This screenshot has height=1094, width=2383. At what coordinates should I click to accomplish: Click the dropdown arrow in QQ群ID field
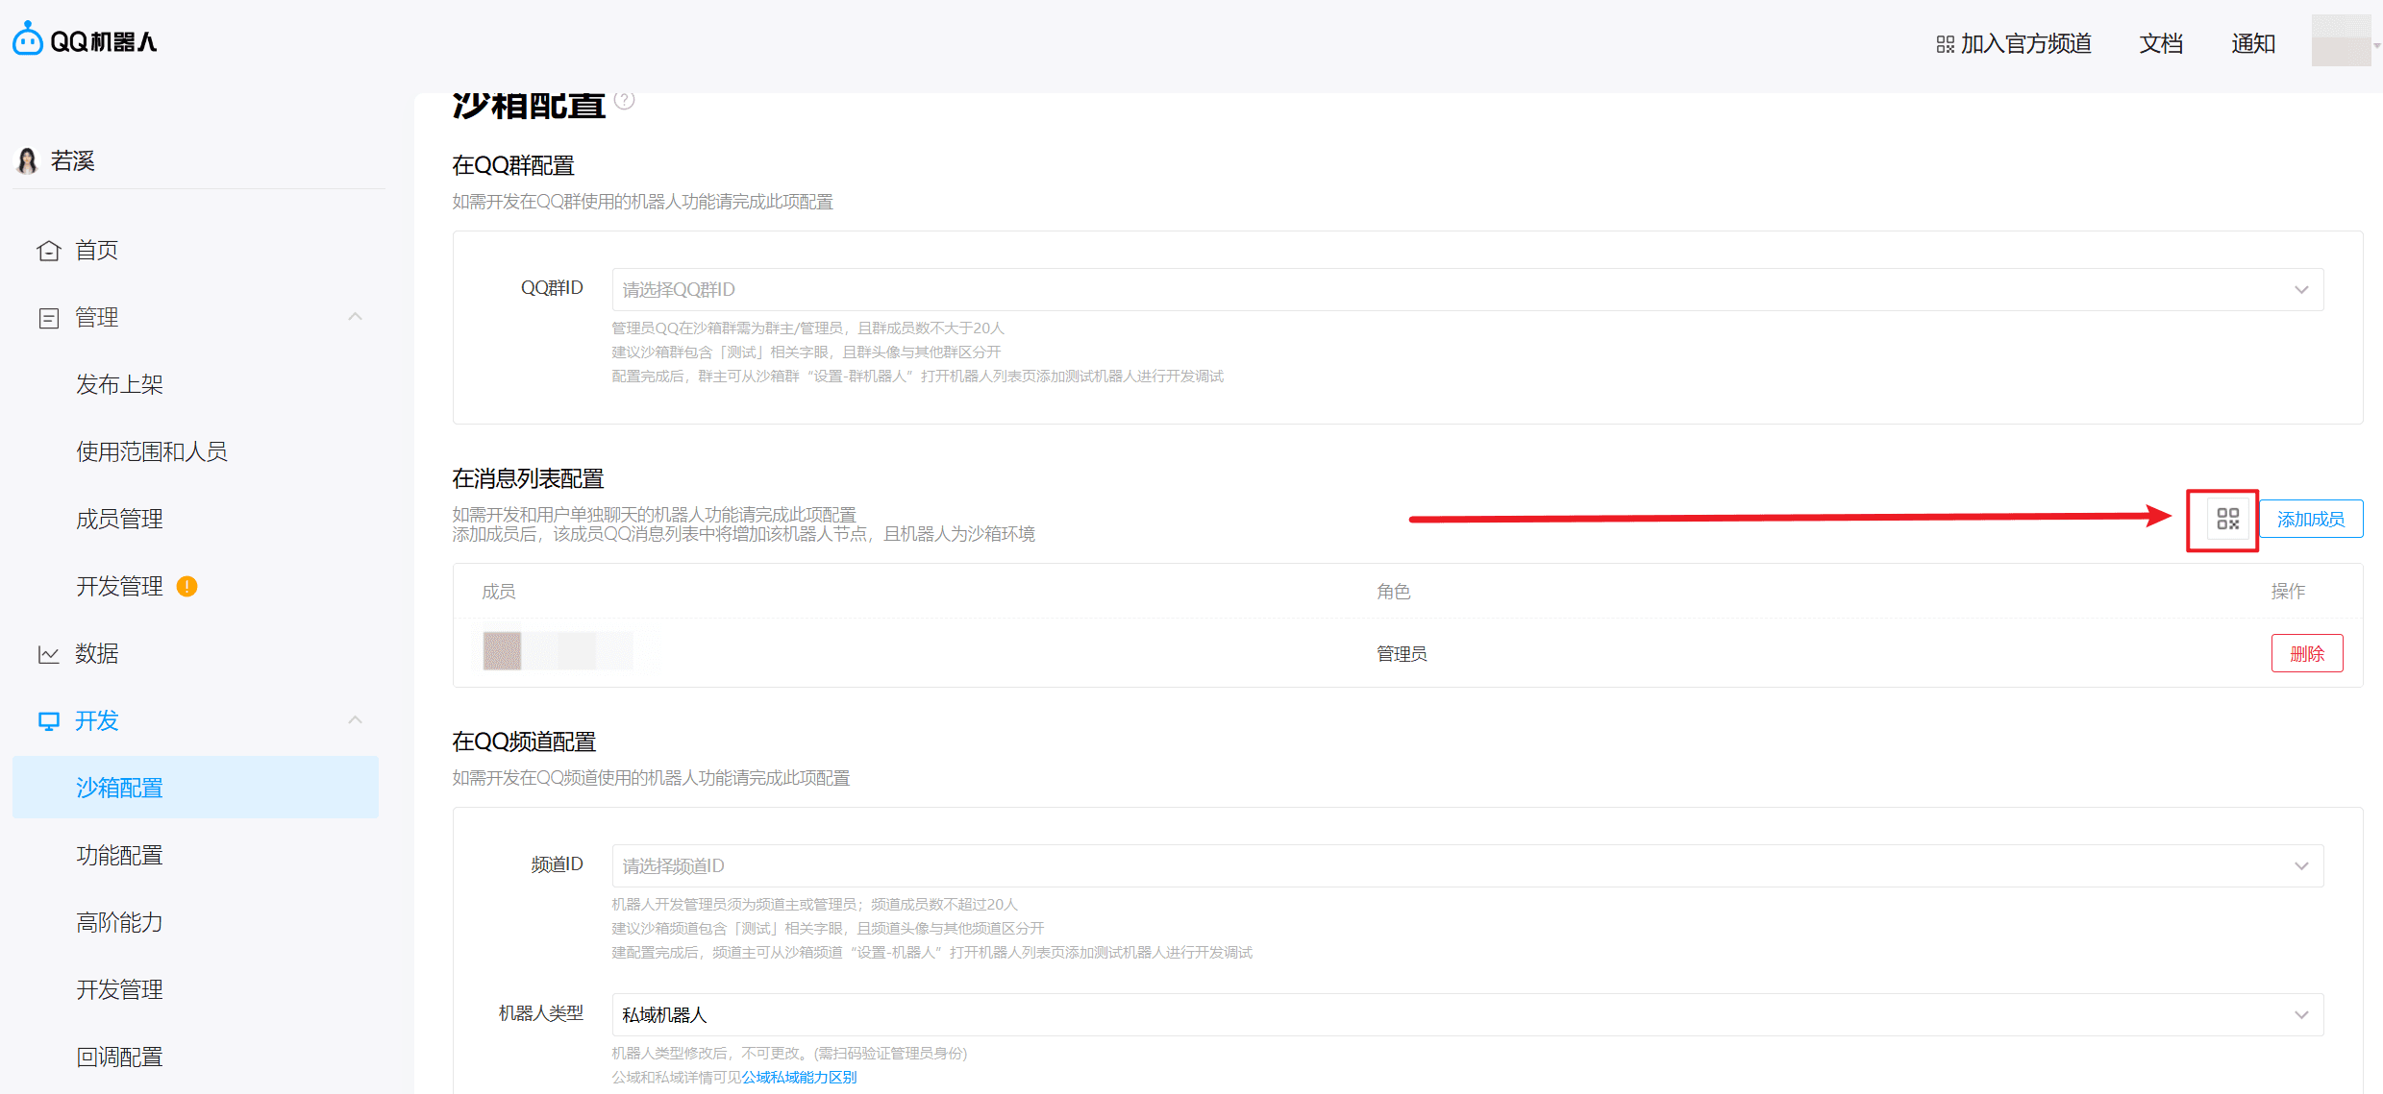click(2301, 289)
